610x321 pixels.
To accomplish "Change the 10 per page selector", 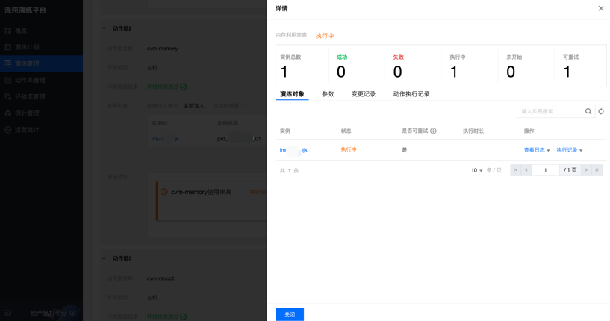I will [477, 170].
